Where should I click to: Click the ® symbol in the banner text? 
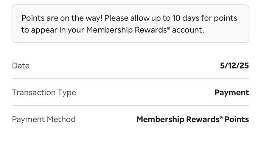[x=168, y=28]
